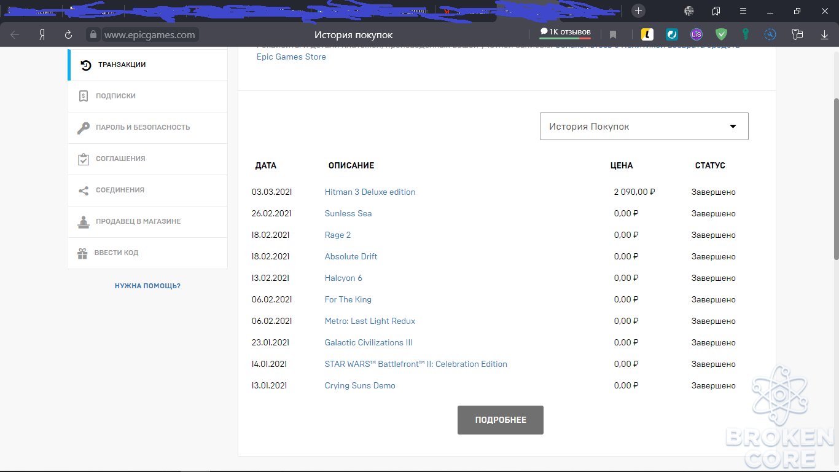
Task: Click the 0,00 ₽ price for Sunless Sea
Action: pos(626,213)
